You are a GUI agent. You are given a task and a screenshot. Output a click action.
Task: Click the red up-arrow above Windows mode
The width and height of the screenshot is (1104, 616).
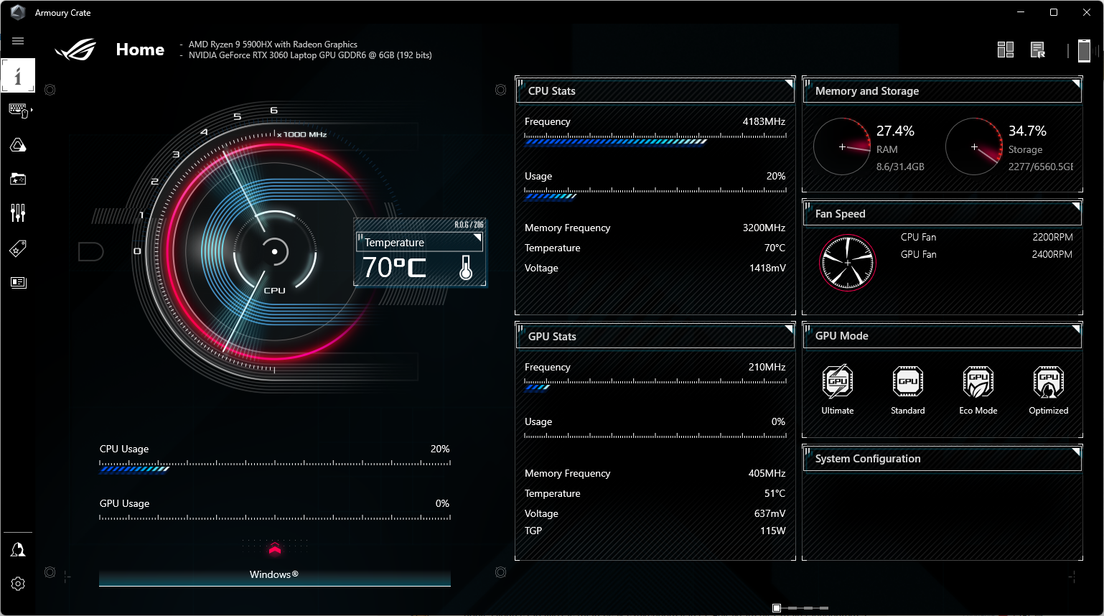click(275, 549)
